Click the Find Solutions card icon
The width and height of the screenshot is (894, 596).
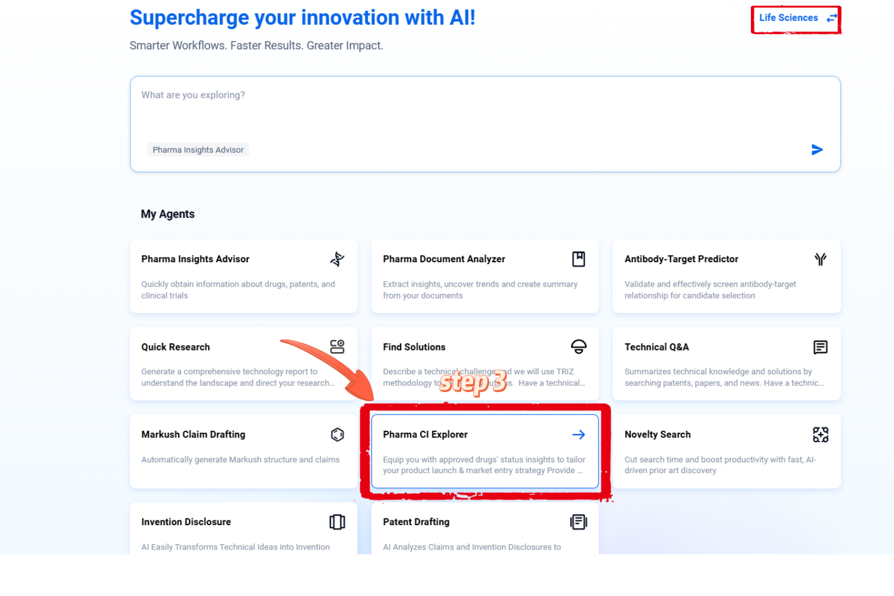(578, 347)
